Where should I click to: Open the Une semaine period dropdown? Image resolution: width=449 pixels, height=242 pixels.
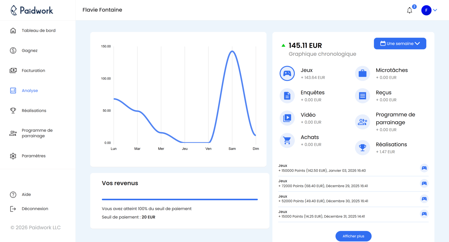pyautogui.click(x=400, y=44)
